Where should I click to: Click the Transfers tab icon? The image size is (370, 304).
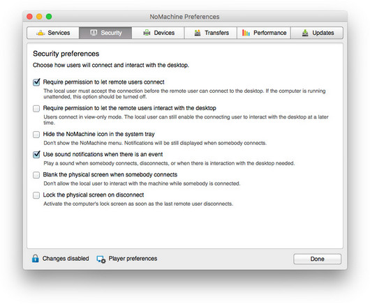pos(198,33)
